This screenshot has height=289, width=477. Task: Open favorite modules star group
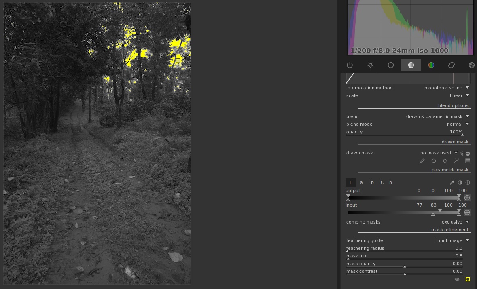pyautogui.click(x=370, y=65)
